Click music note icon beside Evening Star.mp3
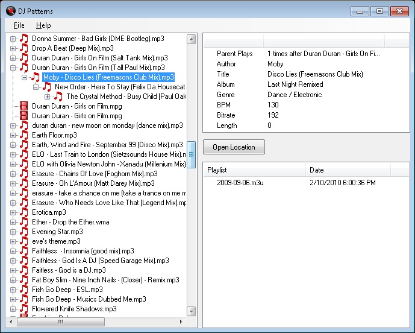The width and height of the screenshot is (415, 333). click(x=24, y=232)
